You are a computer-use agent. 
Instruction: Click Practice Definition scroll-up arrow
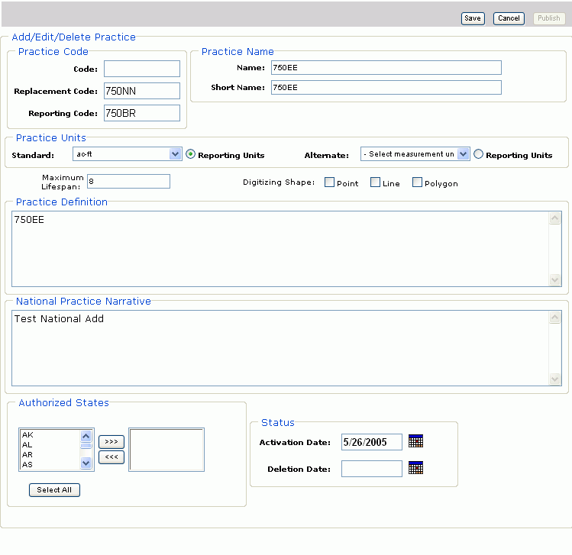(555, 218)
